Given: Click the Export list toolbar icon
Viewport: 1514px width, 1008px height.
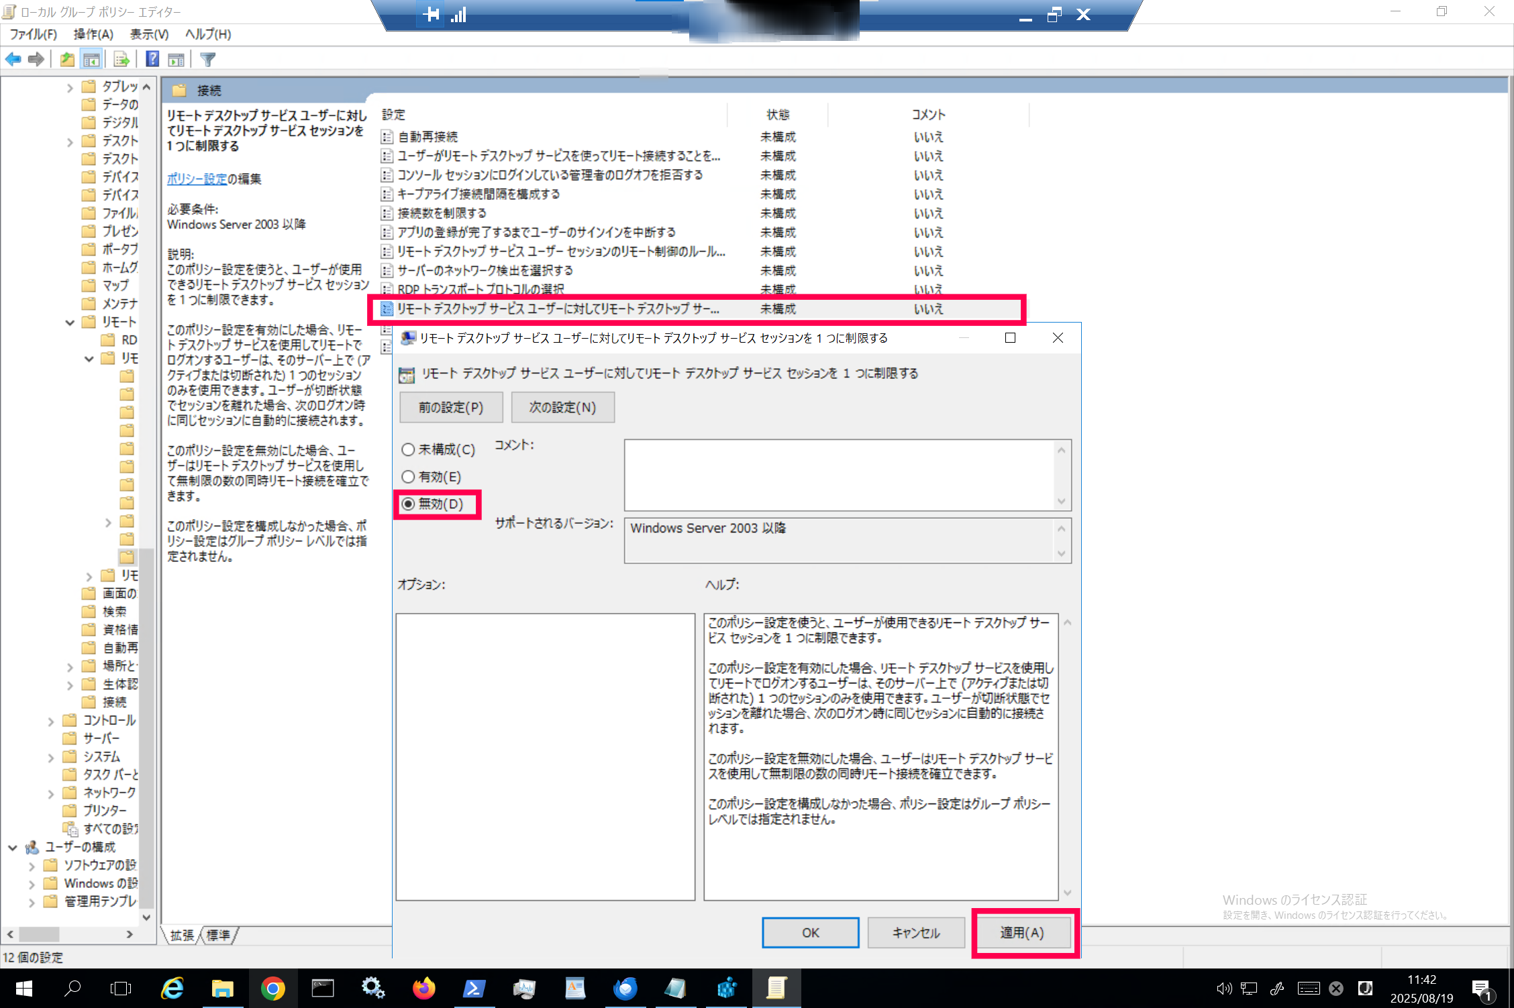Looking at the screenshot, I should pyautogui.click(x=121, y=60).
